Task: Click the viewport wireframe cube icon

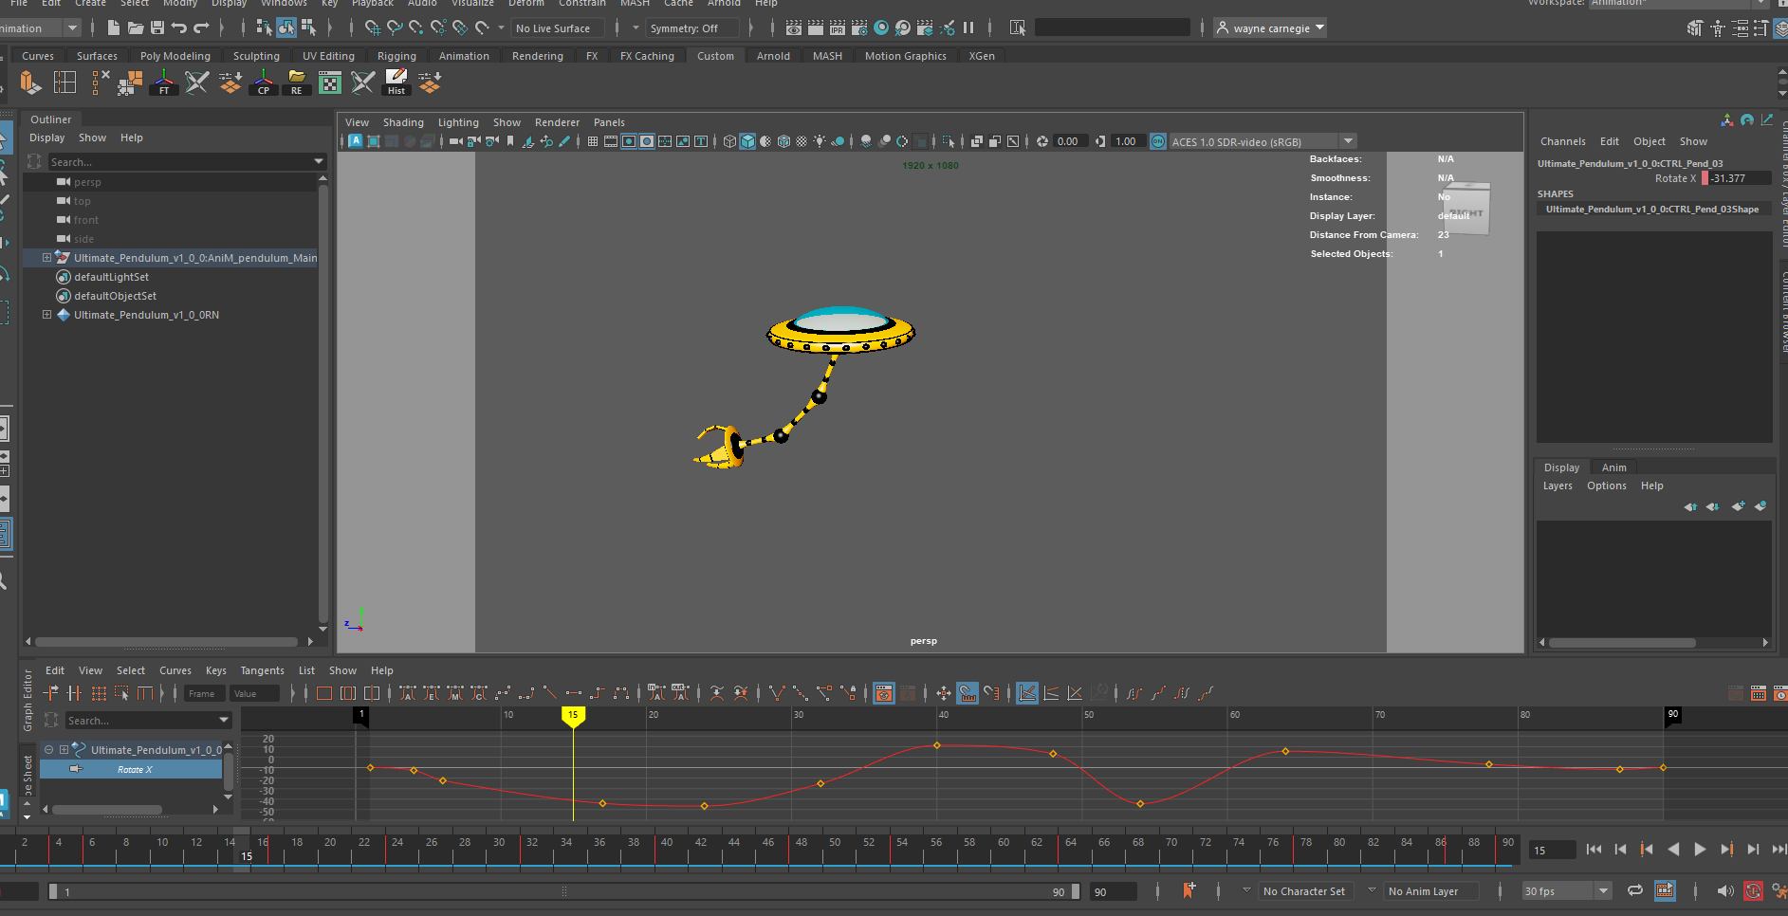Action: point(729,141)
